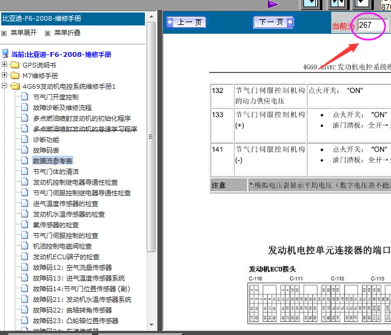Click the 发动机ECU接头 connector diagram
This screenshot has height=335, width=391.
tap(319, 303)
